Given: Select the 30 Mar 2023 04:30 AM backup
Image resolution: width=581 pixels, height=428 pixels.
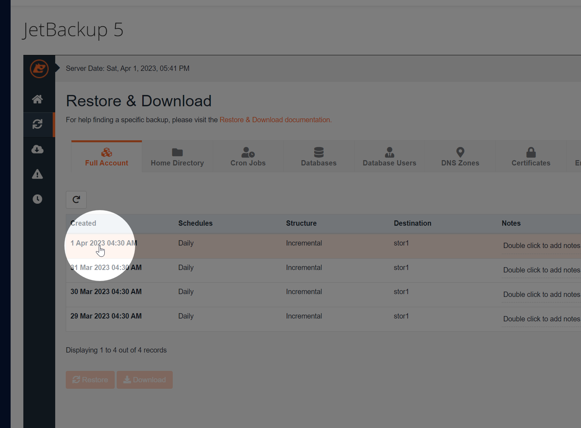Looking at the screenshot, I should pos(106,292).
